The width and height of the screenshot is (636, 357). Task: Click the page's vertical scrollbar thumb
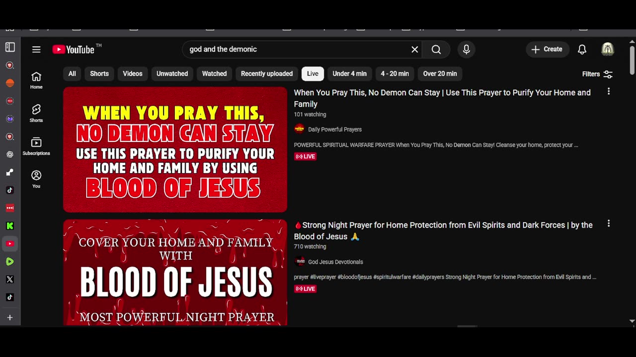[x=632, y=60]
